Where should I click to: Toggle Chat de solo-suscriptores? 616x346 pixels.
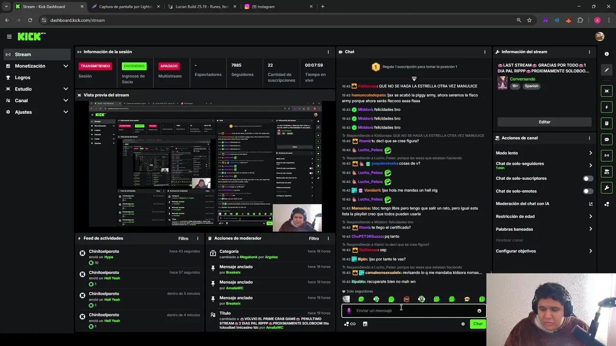pos(588,178)
